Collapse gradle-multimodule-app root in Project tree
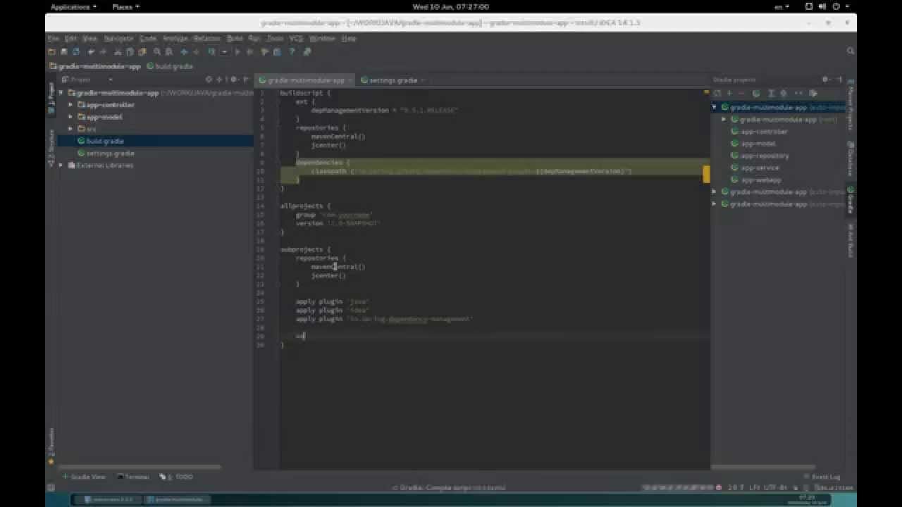The image size is (902, 507). pos(61,93)
